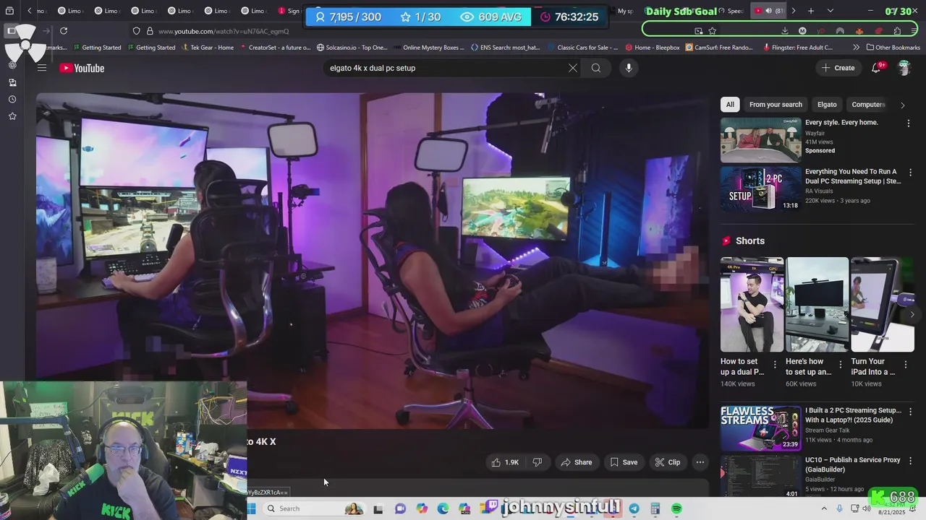Open the YouTube account avatar menu
This screenshot has width=926, height=520.
(904, 68)
